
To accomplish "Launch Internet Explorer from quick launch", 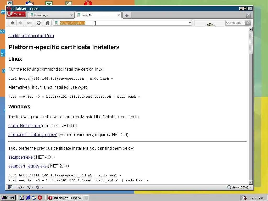I will (28, 198).
